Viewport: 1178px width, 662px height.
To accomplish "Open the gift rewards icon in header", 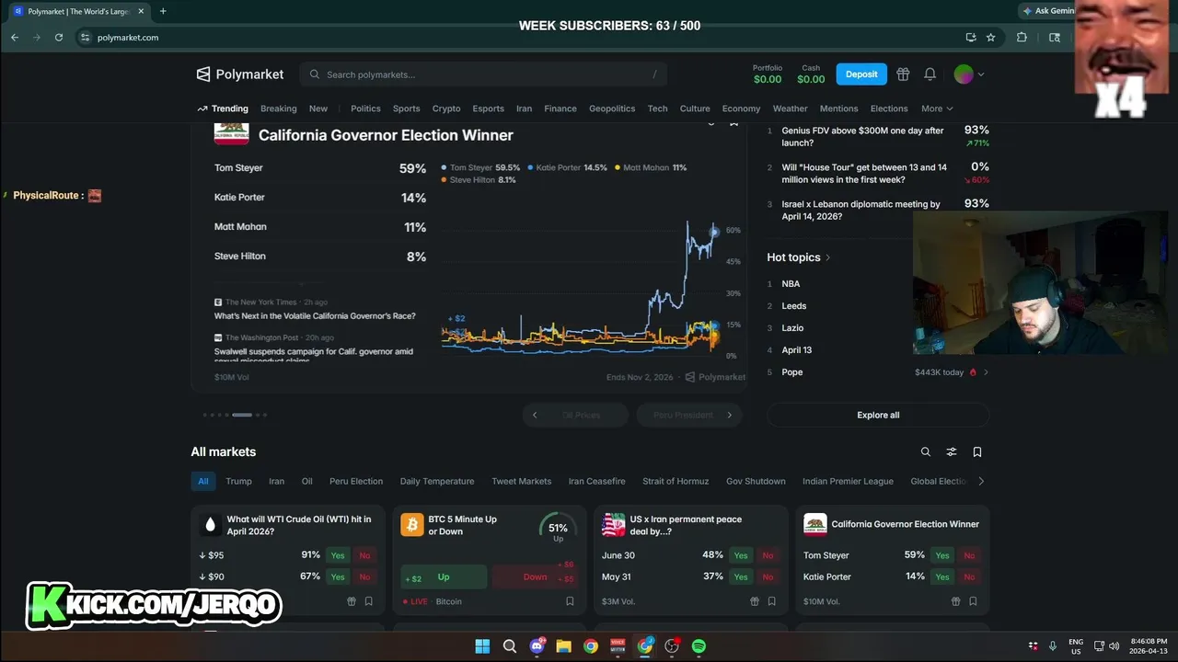I will (903, 74).
